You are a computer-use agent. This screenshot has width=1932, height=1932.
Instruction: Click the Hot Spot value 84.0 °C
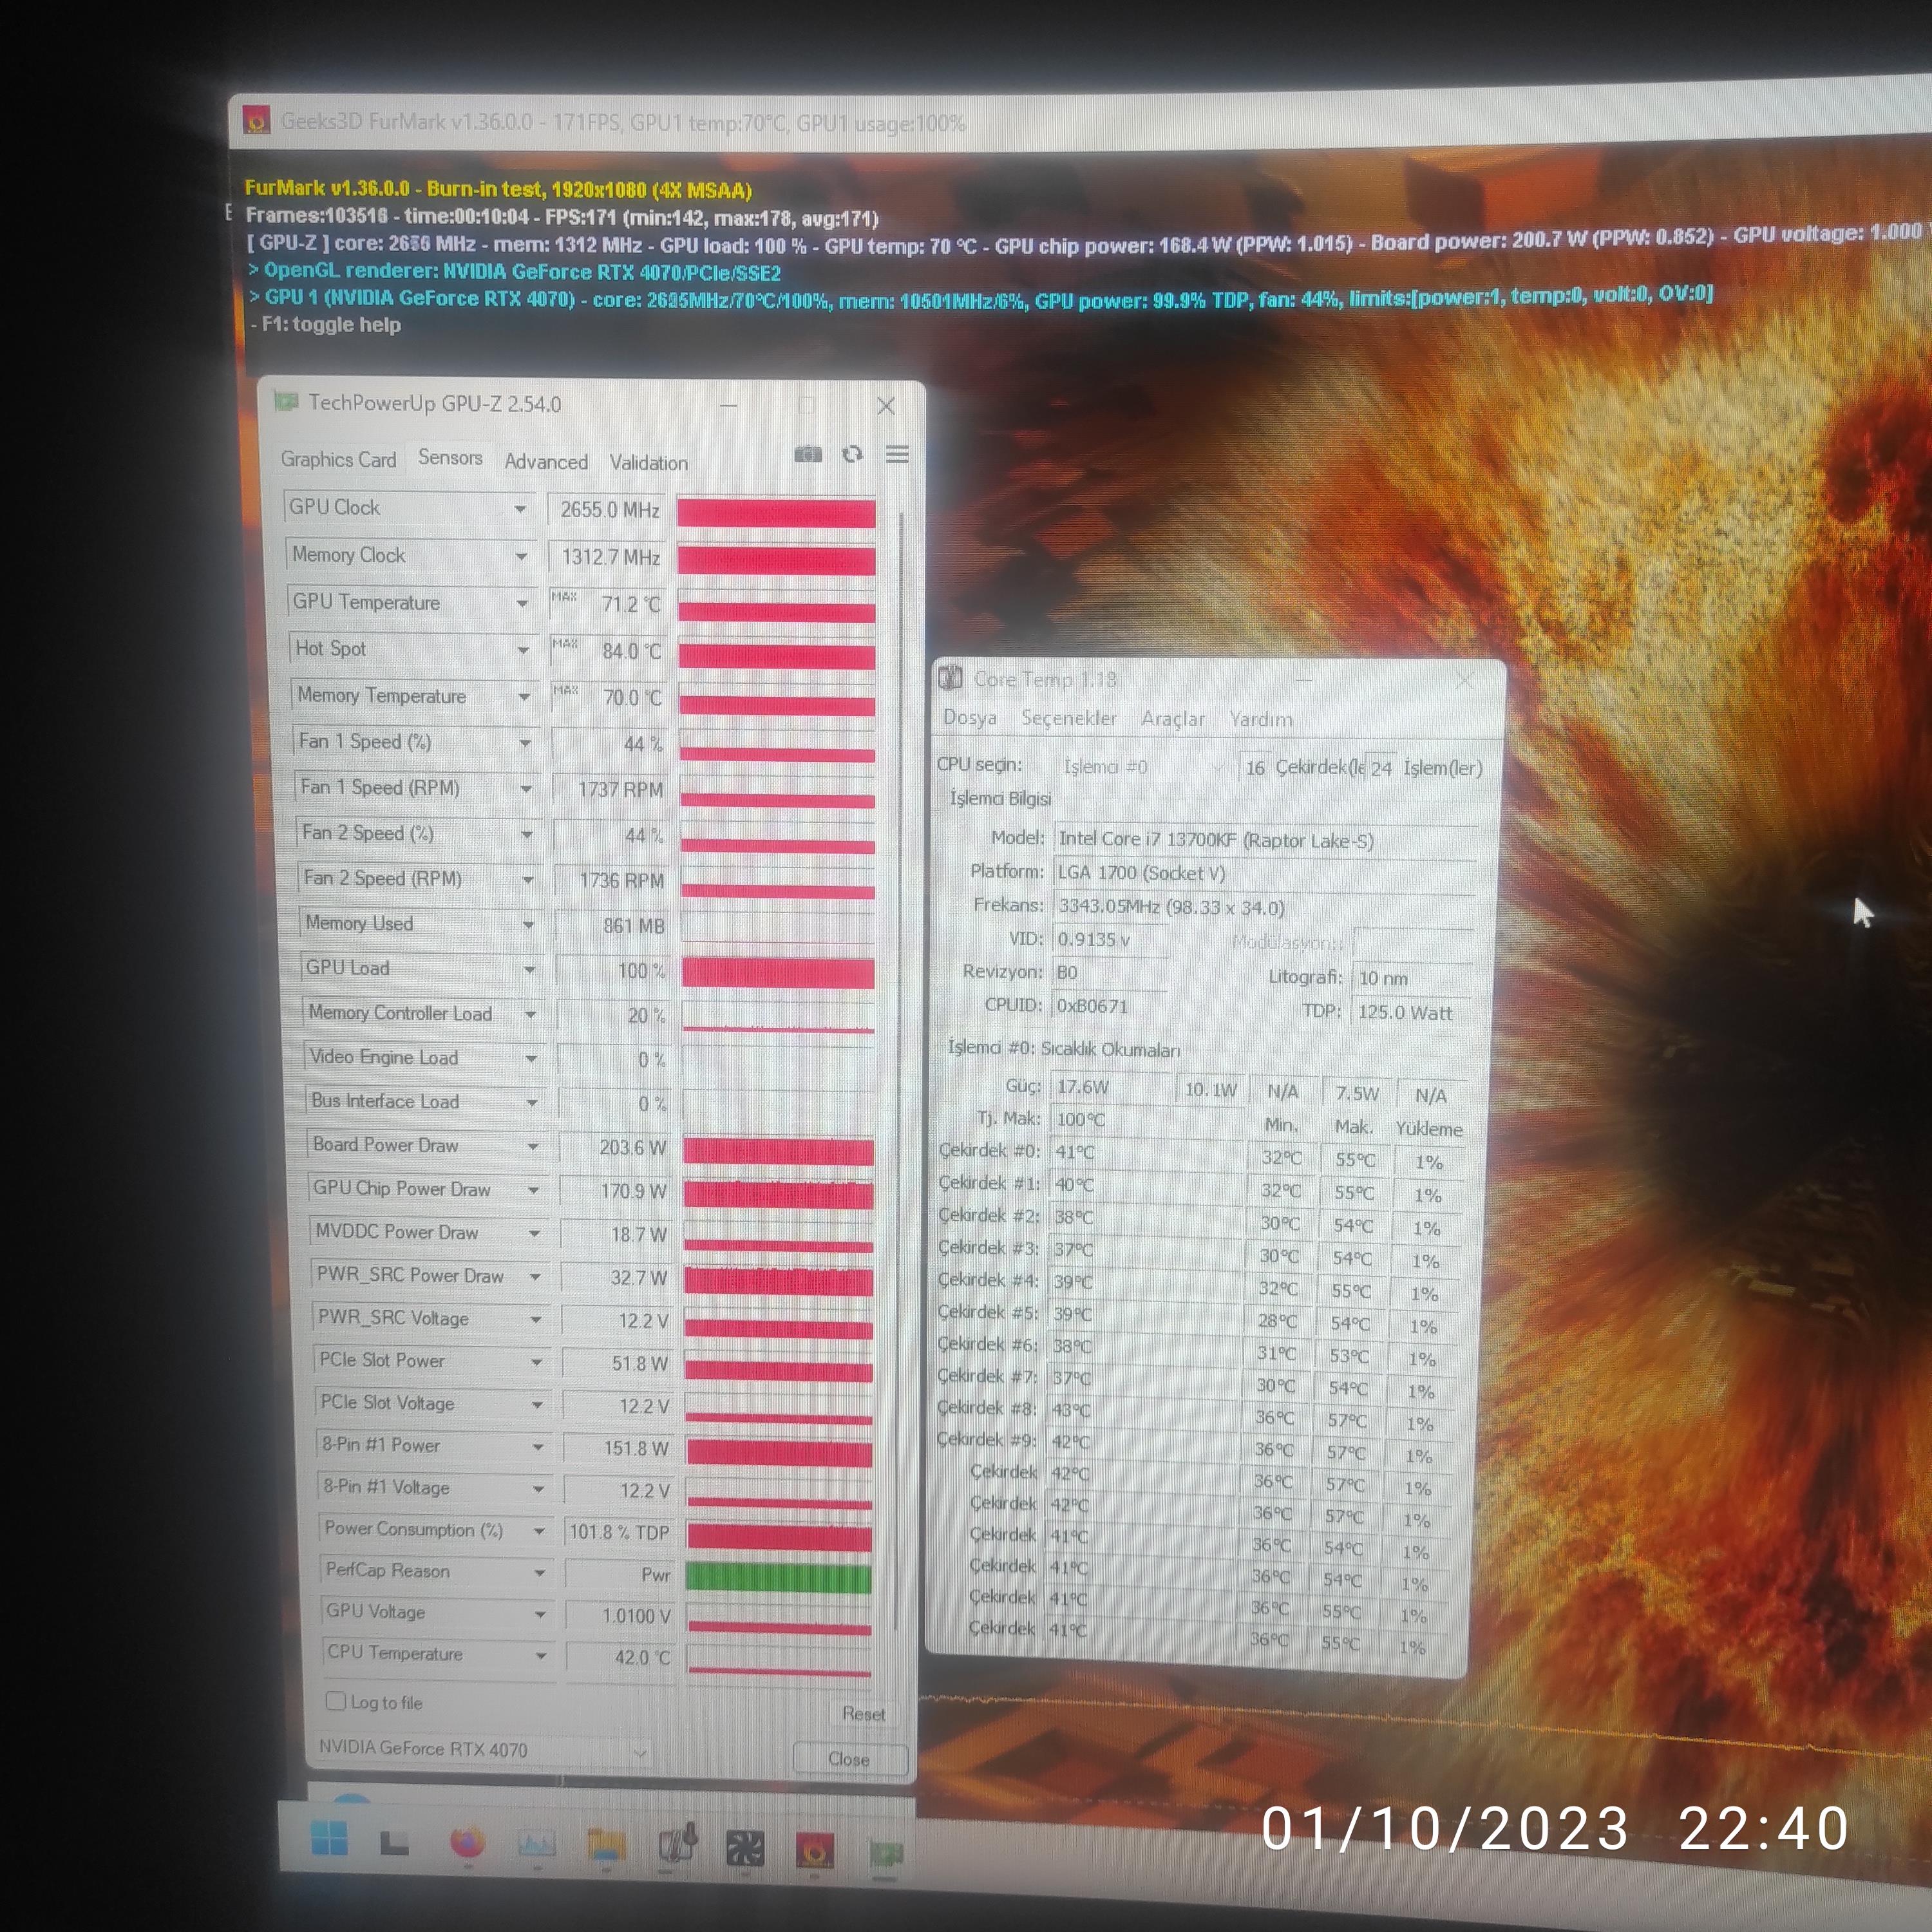click(609, 651)
